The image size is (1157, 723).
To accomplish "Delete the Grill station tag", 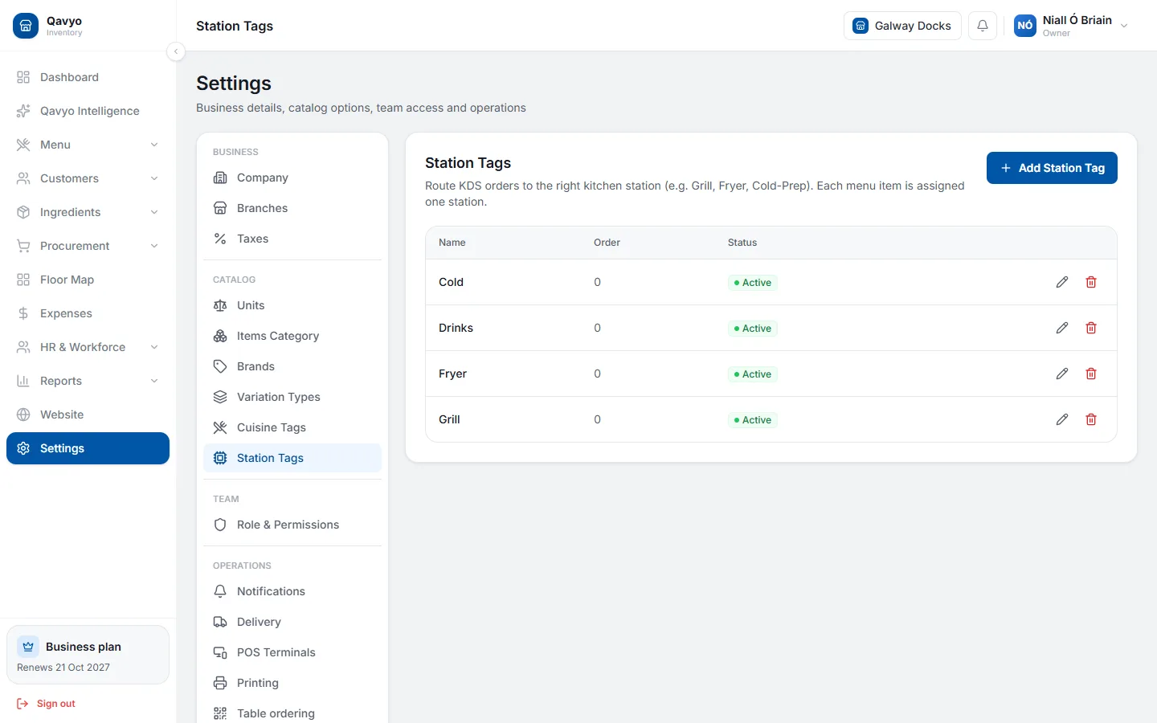I will click(x=1091, y=419).
